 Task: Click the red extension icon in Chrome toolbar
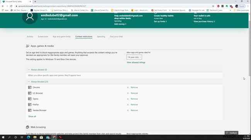[218, 6]
